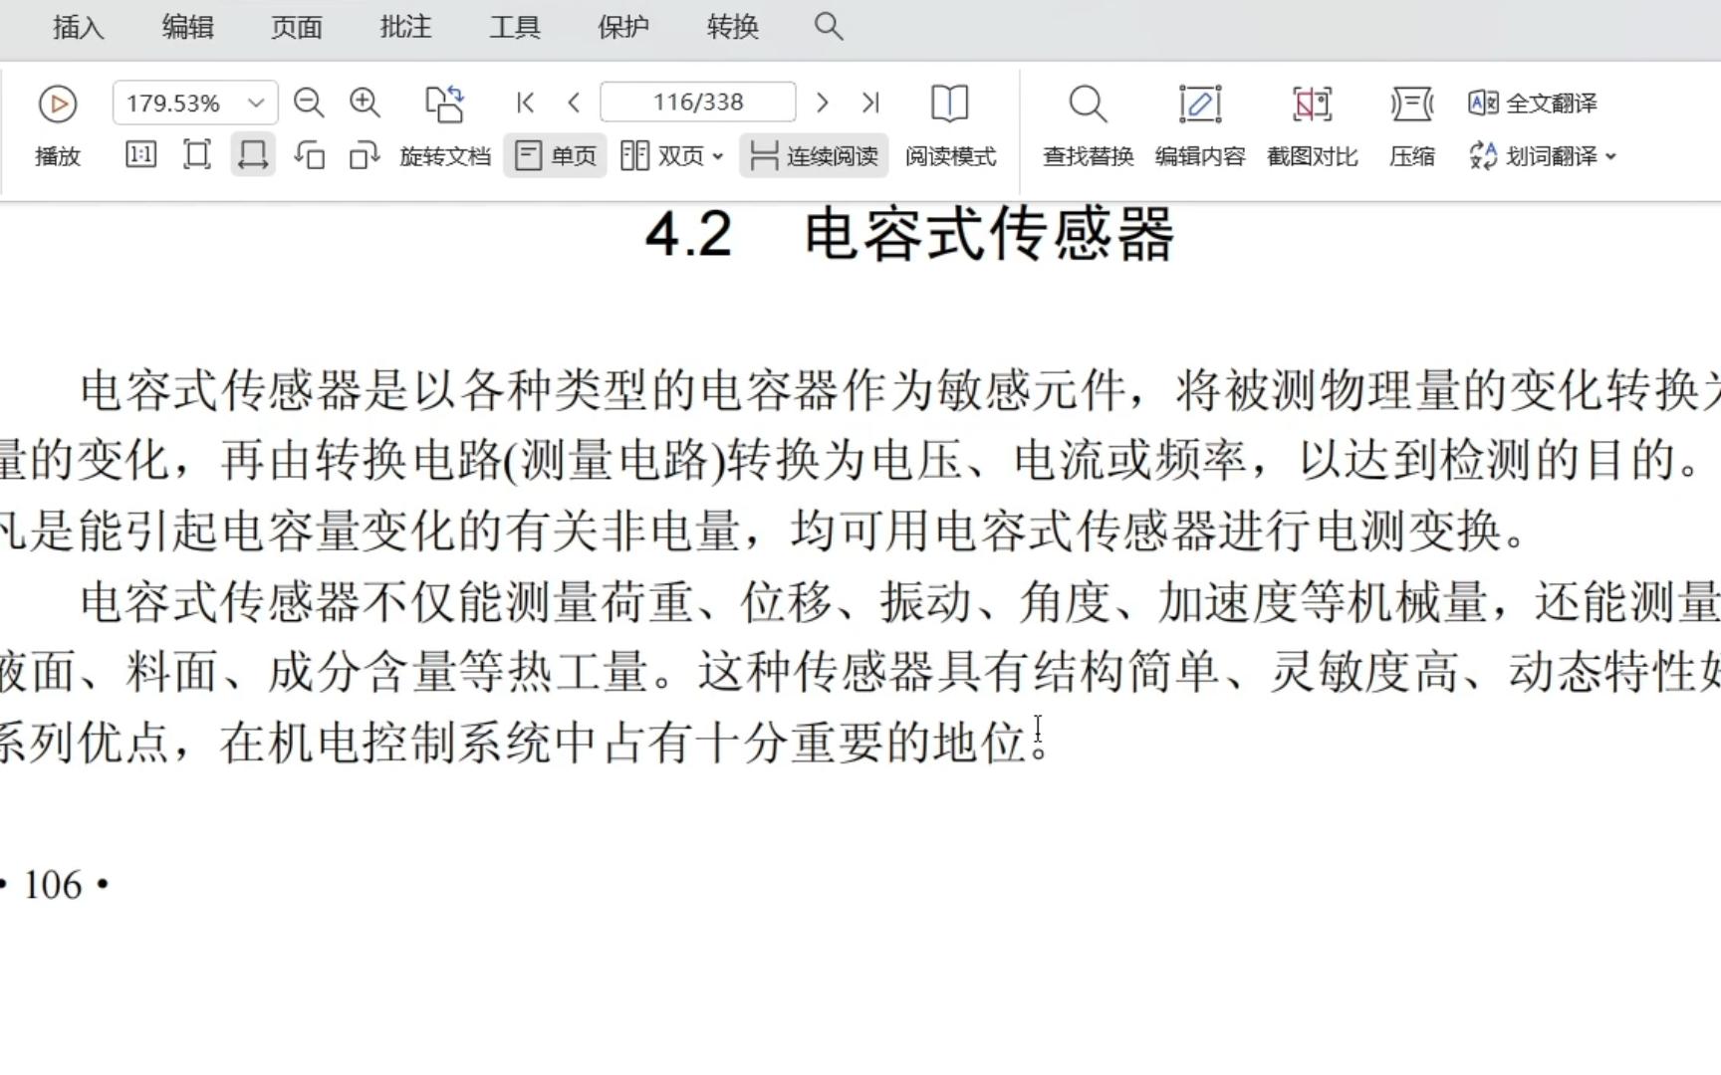Open the 工具 menu
1721x1075 pixels.
tap(515, 27)
